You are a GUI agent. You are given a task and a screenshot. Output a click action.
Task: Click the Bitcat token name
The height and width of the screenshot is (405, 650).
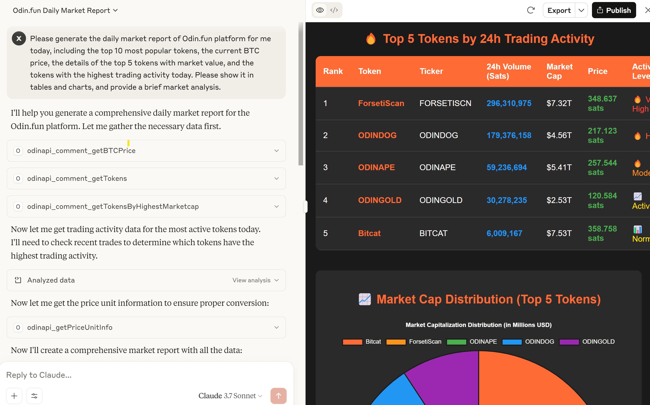(x=369, y=233)
